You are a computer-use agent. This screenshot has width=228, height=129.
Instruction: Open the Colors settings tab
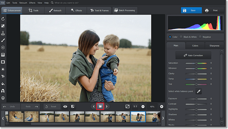click(195, 46)
